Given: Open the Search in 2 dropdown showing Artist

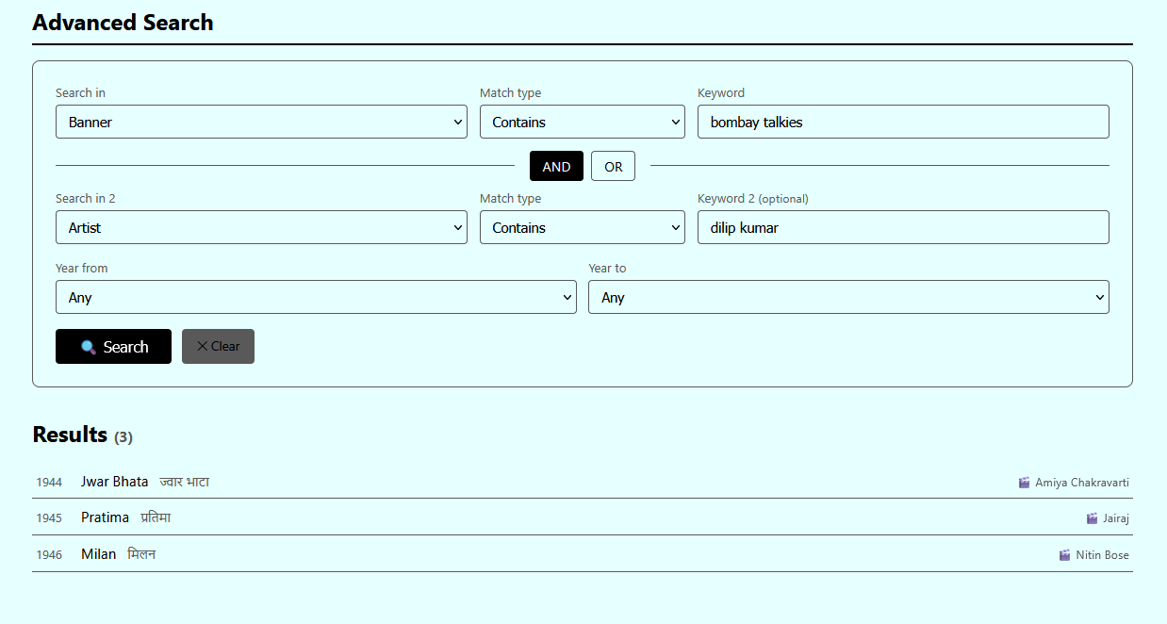Looking at the screenshot, I should coord(261,227).
